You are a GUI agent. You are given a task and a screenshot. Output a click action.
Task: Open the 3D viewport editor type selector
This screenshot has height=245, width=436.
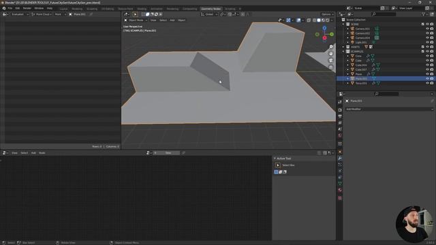tap(127, 14)
